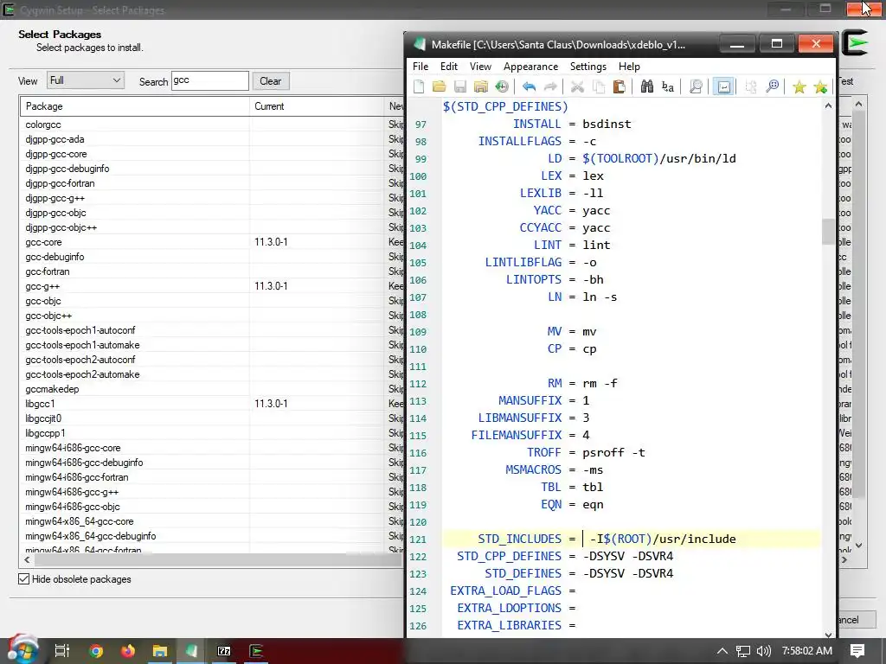Toggle Hide obsolete packages checkbox
The height and width of the screenshot is (664, 886).
pyautogui.click(x=23, y=578)
